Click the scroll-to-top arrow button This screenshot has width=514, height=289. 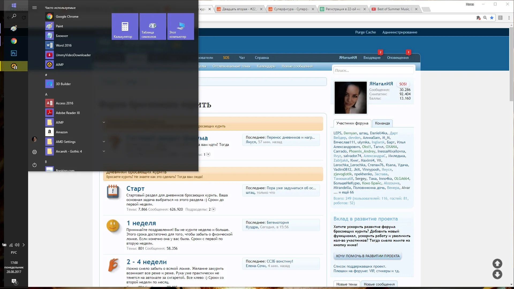pyautogui.click(x=497, y=264)
